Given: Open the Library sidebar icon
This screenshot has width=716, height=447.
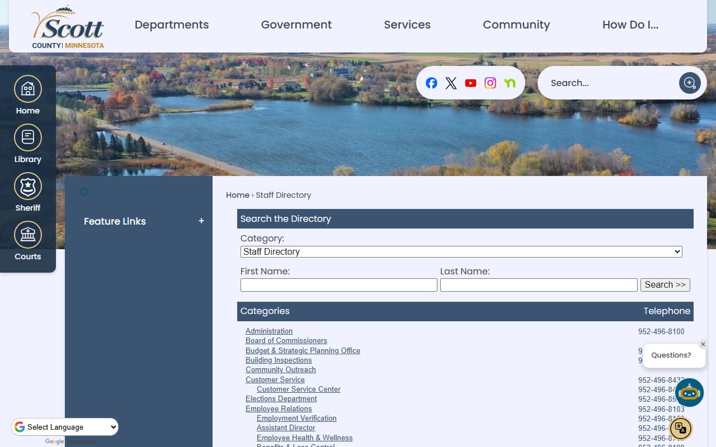Looking at the screenshot, I should click(x=28, y=144).
